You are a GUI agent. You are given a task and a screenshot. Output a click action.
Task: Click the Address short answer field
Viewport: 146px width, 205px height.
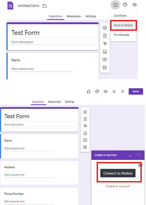tap(29, 175)
